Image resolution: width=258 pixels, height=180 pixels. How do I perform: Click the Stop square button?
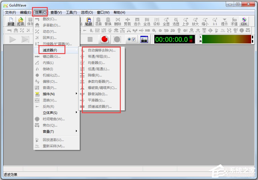coord(90,39)
